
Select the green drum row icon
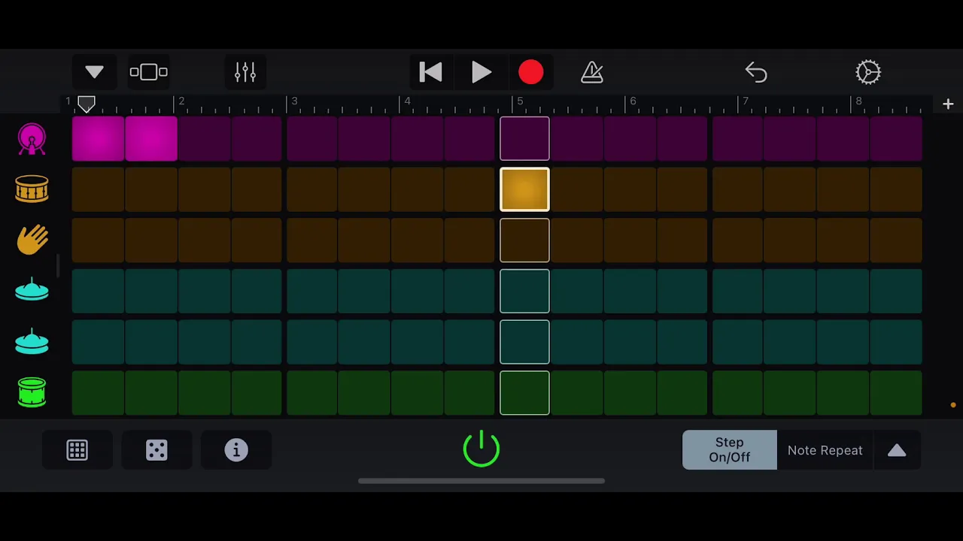point(32,392)
